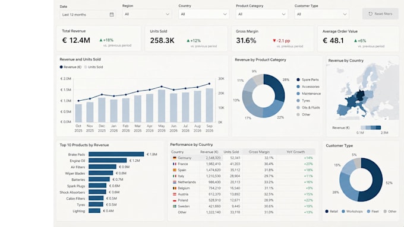This screenshot has height=227, width=404.
Task: Toggle Spare Parts in the category legend
Action: [308, 79]
